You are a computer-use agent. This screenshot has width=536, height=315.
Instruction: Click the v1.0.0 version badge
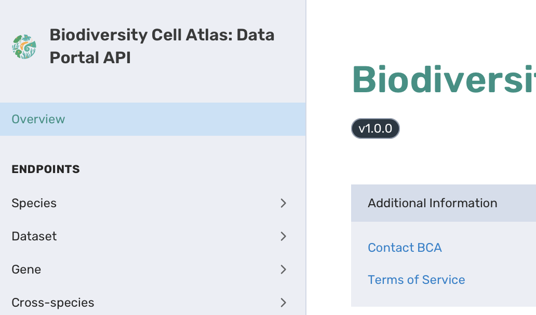375,129
